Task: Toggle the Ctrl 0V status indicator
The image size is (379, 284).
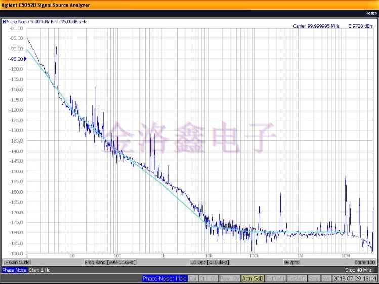Action: click(x=208, y=278)
